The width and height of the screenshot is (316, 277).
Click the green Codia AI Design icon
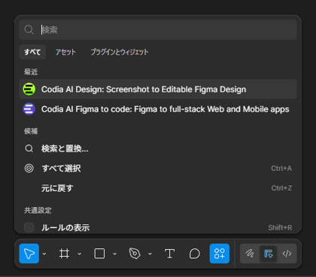point(29,90)
